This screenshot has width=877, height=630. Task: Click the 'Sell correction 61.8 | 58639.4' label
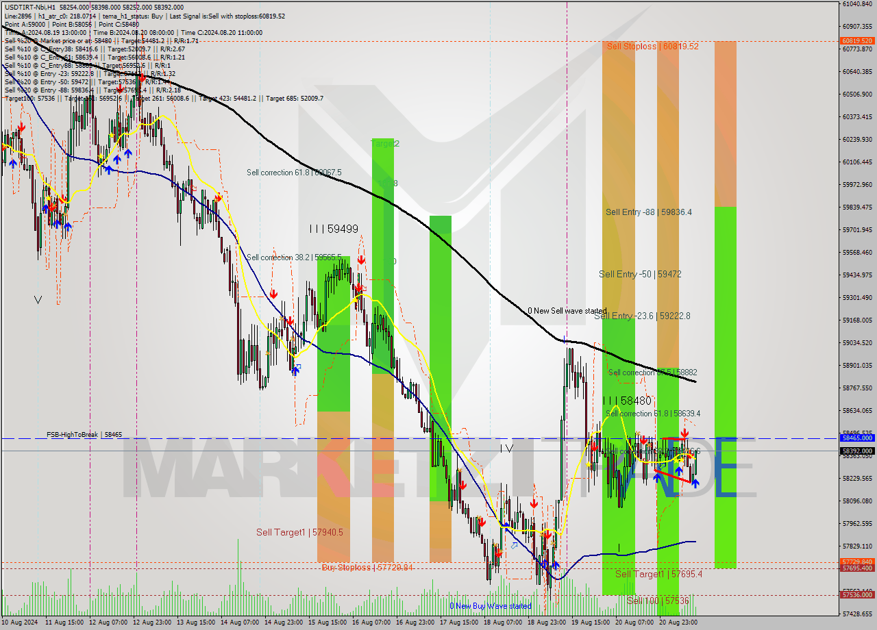(x=653, y=414)
